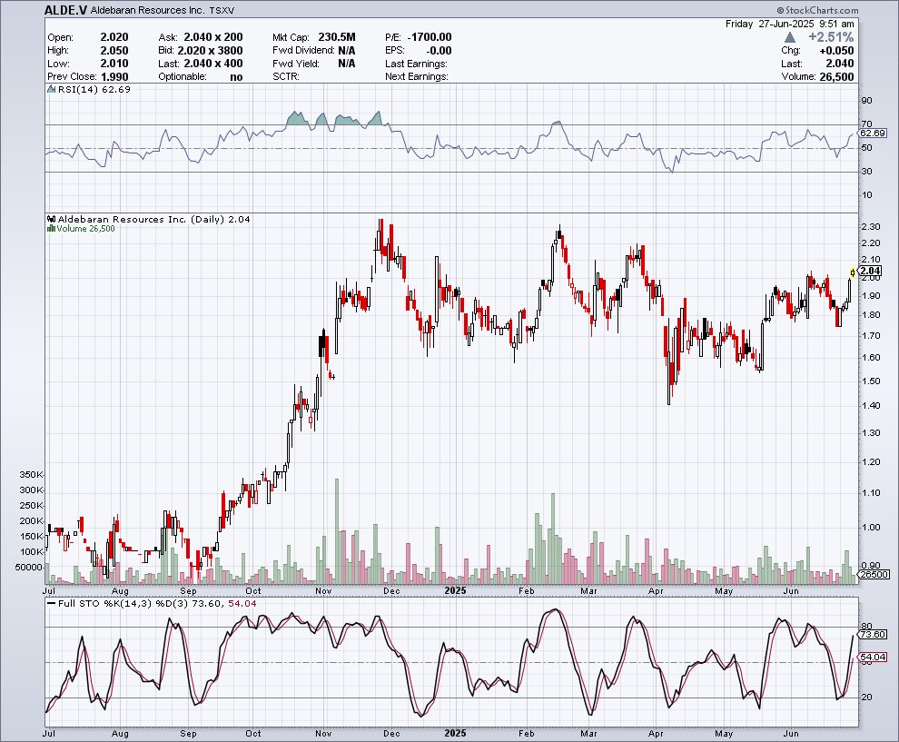Click the Mkt Cap value 230.5M
The image size is (899, 742).
337,37
